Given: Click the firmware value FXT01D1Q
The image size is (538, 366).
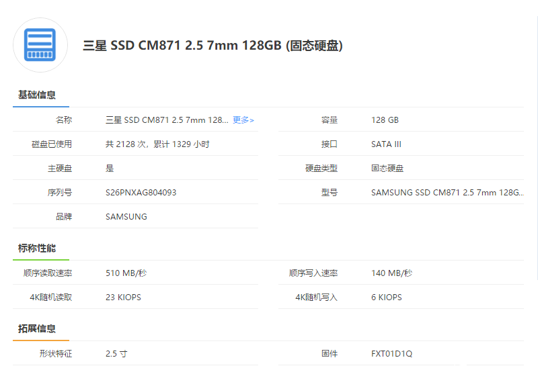Looking at the screenshot, I should (x=391, y=354).
